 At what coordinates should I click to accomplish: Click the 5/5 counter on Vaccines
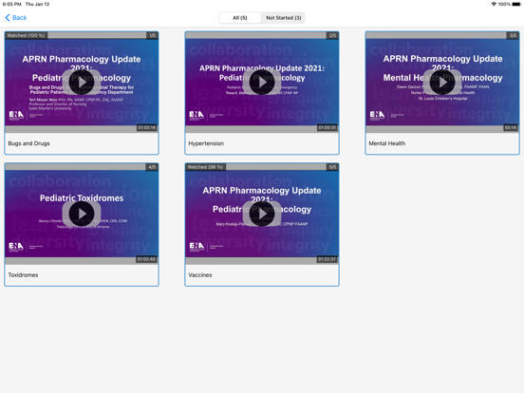[x=332, y=167]
